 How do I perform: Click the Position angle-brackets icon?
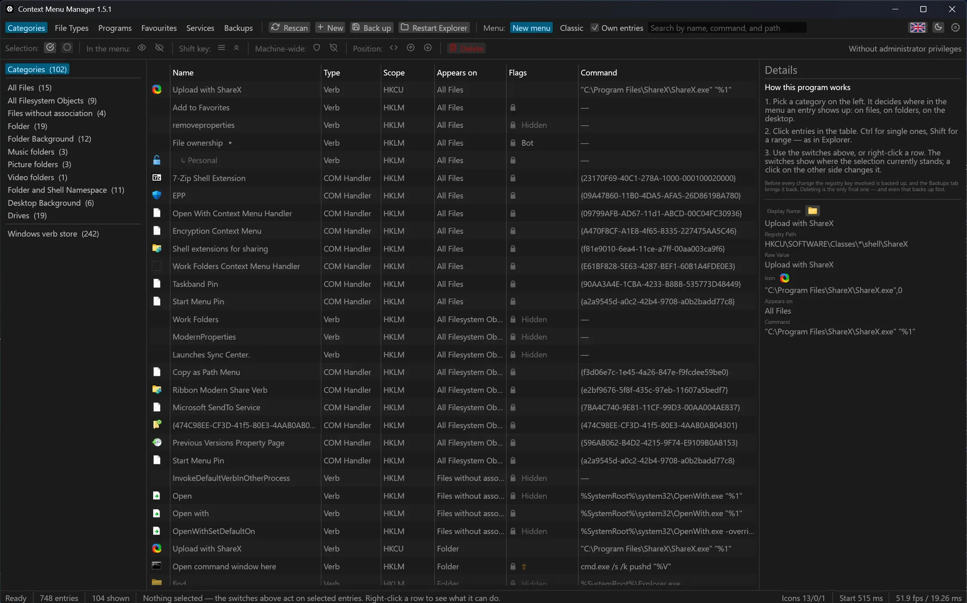click(394, 48)
